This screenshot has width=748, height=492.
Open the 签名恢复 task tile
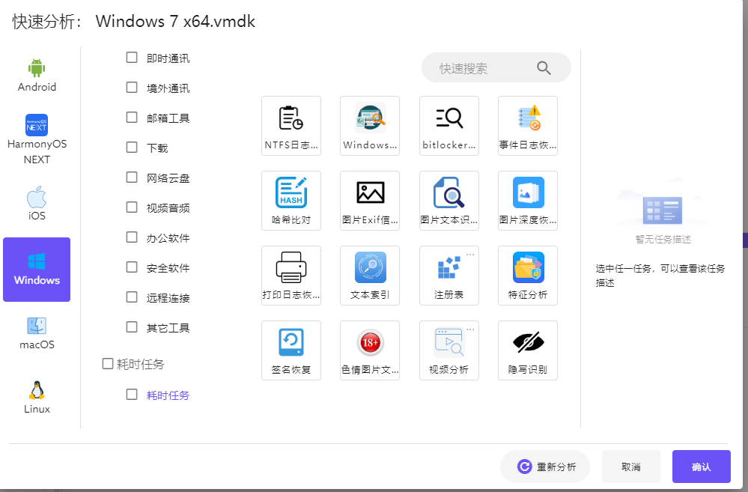[x=291, y=350]
